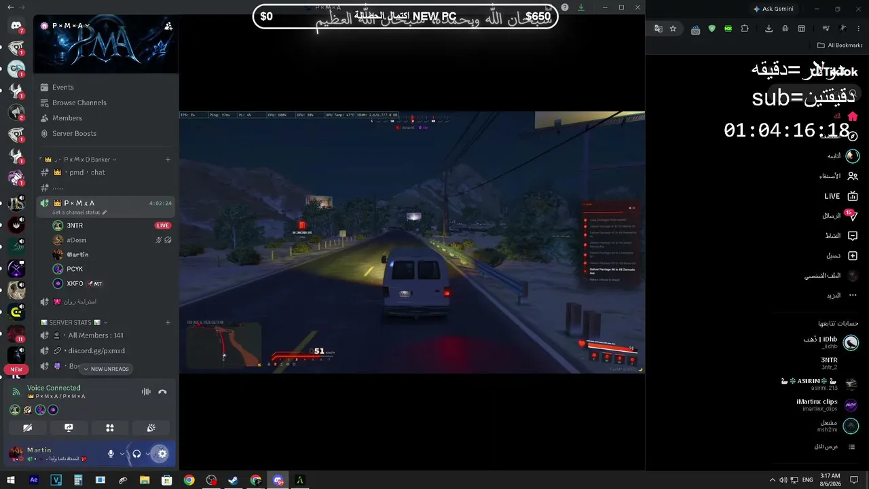Share your screen

tap(69, 428)
